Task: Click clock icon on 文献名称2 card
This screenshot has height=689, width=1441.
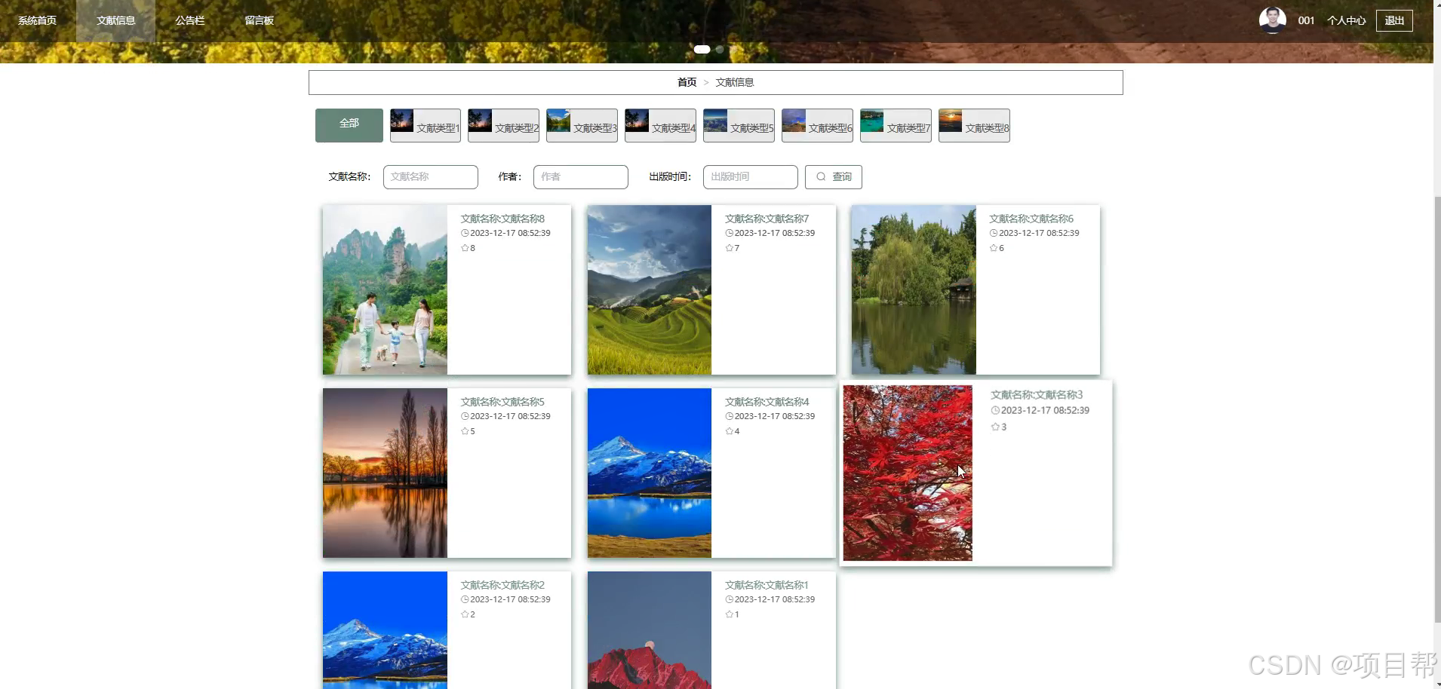Action: (465, 599)
